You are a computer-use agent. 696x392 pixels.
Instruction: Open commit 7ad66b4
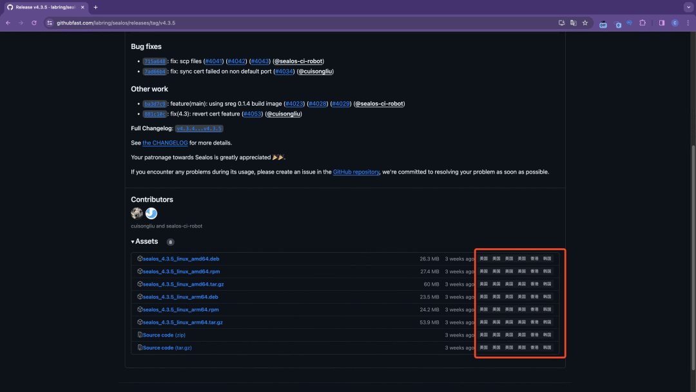click(x=155, y=72)
